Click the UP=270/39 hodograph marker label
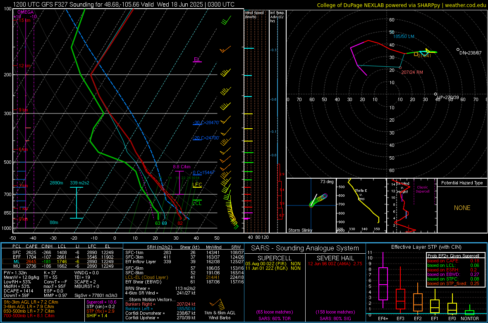 [x=448, y=97]
